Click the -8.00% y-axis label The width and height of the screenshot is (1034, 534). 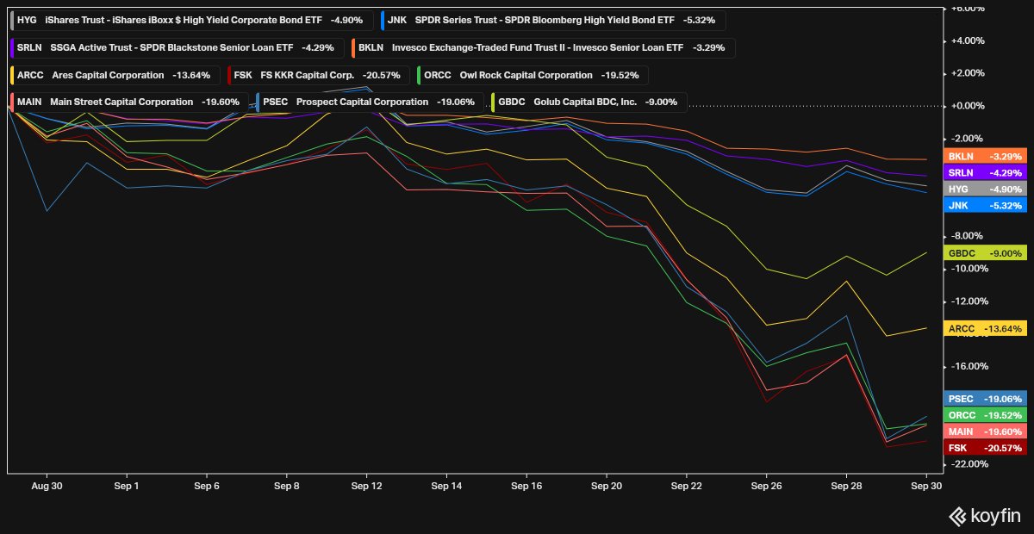click(967, 236)
